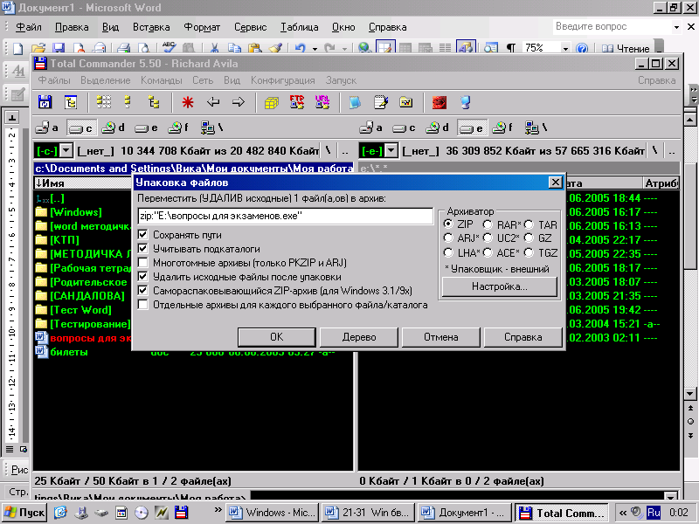The height and width of the screenshot is (524, 699).
Task: Click the red ladybug icon in toolbar
Action: (x=439, y=102)
